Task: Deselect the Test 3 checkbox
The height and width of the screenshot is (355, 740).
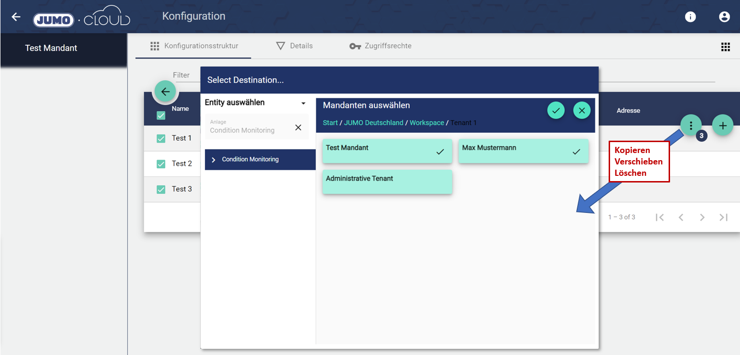Action: pyautogui.click(x=161, y=190)
